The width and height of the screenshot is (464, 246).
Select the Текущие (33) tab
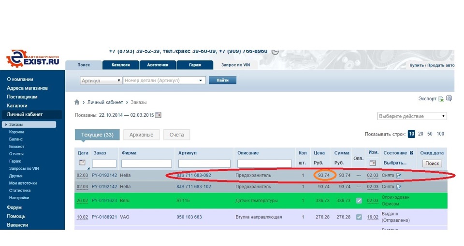tap(97, 135)
